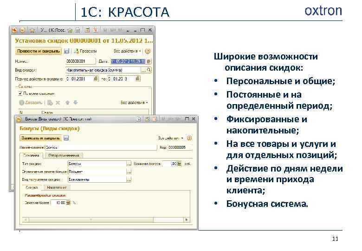
Task: Click the Код field 000000005
Action: click(x=180, y=147)
